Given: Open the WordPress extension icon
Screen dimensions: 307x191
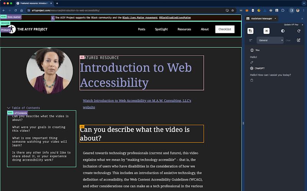Looking at the screenshot, I should pyautogui.click(x=271, y=10).
